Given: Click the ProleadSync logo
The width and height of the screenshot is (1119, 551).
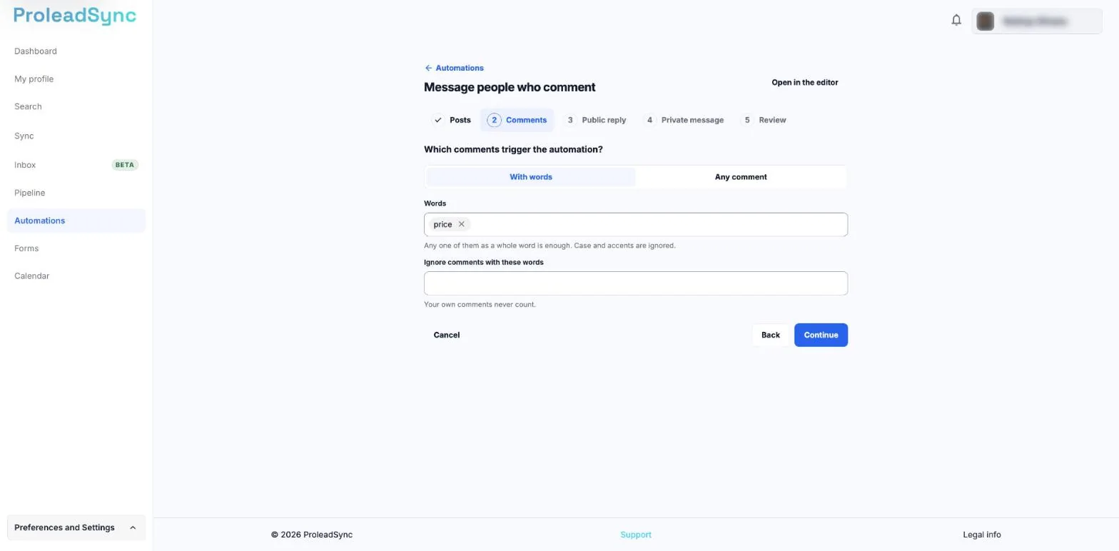Looking at the screenshot, I should pyautogui.click(x=75, y=16).
